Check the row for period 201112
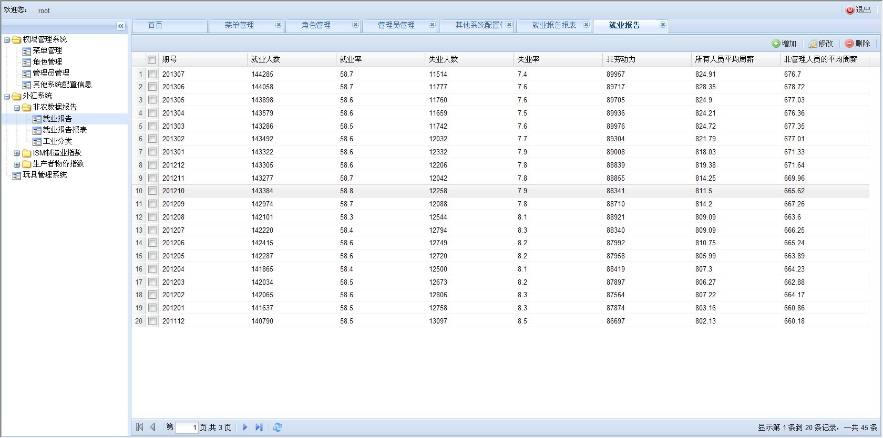 pos(152,321)
